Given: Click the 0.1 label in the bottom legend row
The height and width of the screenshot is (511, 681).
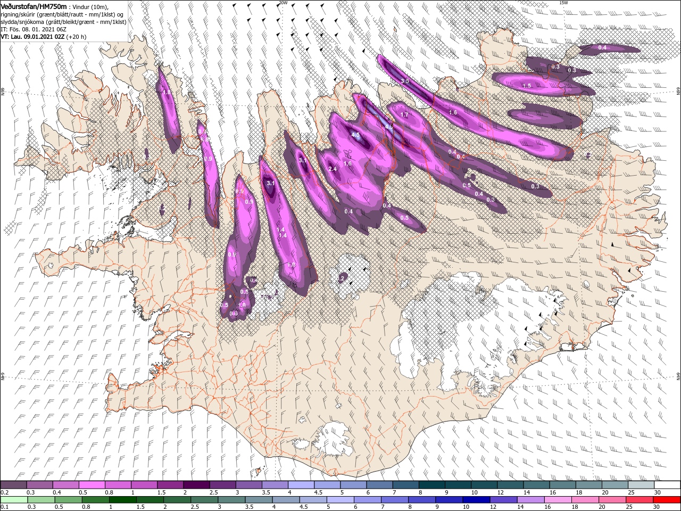Looking at the screenshot, I should pyautogui.click(x=4, y=507).
